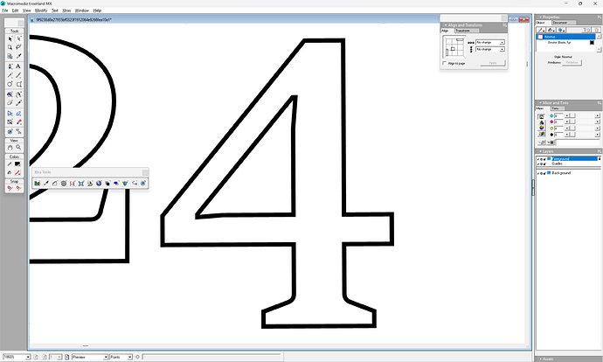Open vertical alignment No change dropdown
Screen dimensions: 603x362
pos(502,49)
